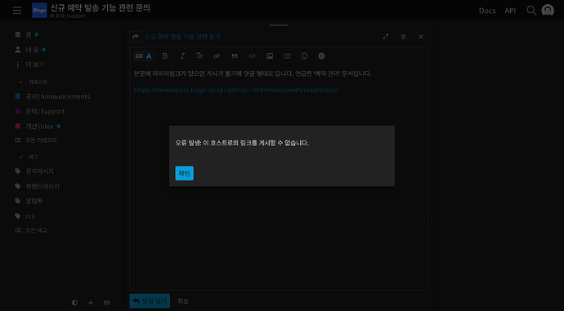This screenshot has height=311, width=564.
Task: Click the error message text in dialog
Action: pyautogui.click(x=242, y=143)
